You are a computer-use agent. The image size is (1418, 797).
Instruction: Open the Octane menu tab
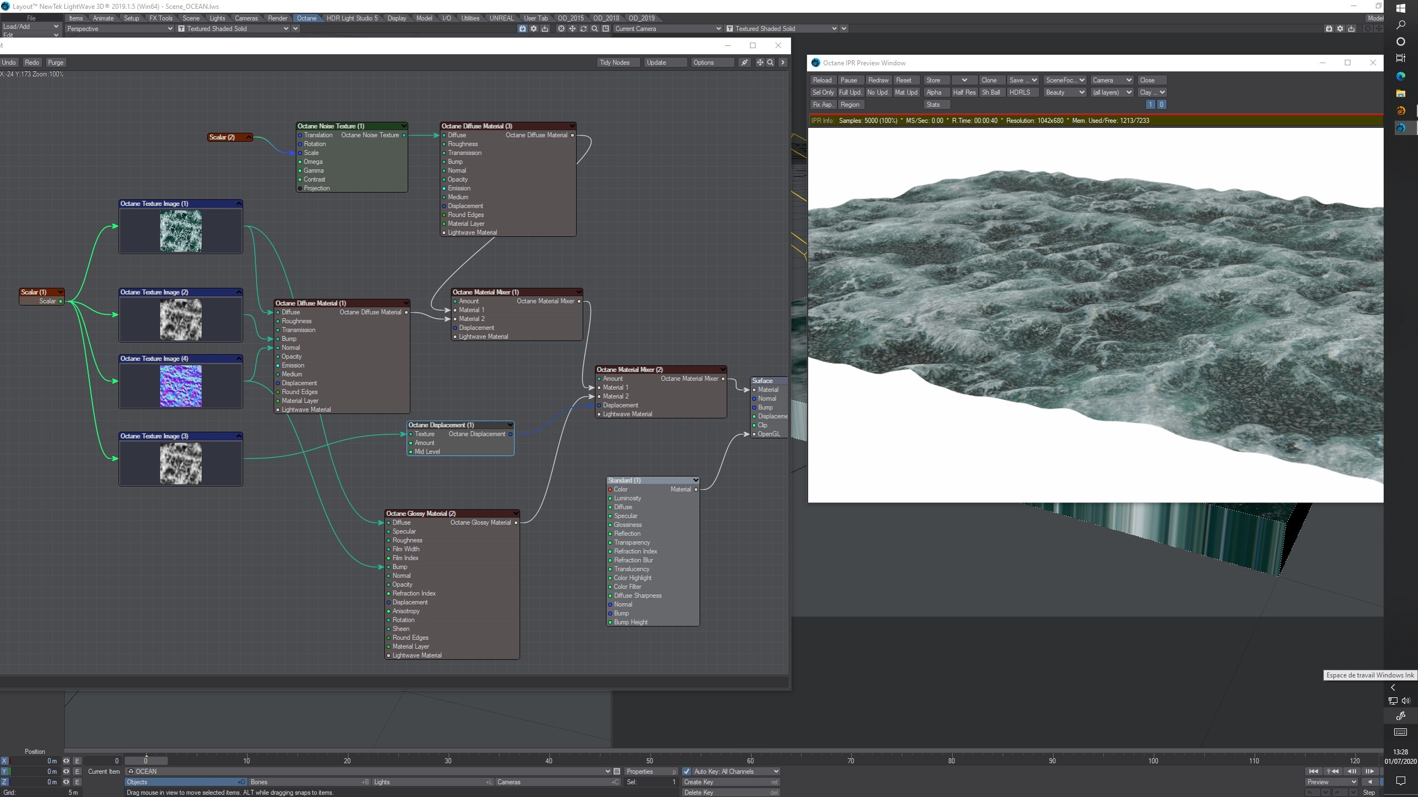pos(306,18)
